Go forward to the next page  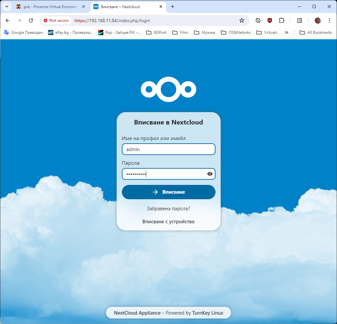(19, 20)
